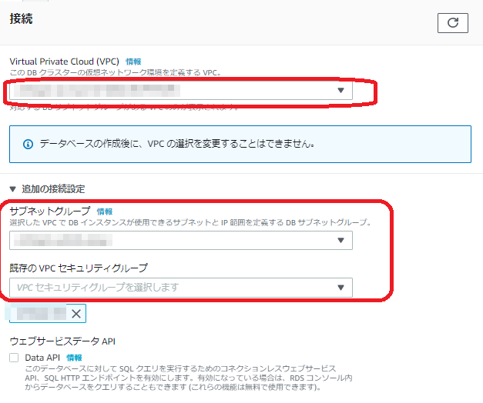Click the refresh button in 接続 header
The height and width of the screenshot is (403, 483).
click(452, 23)
